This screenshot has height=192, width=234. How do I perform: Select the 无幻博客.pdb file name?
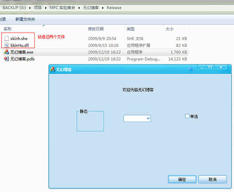tap(22, 59)
